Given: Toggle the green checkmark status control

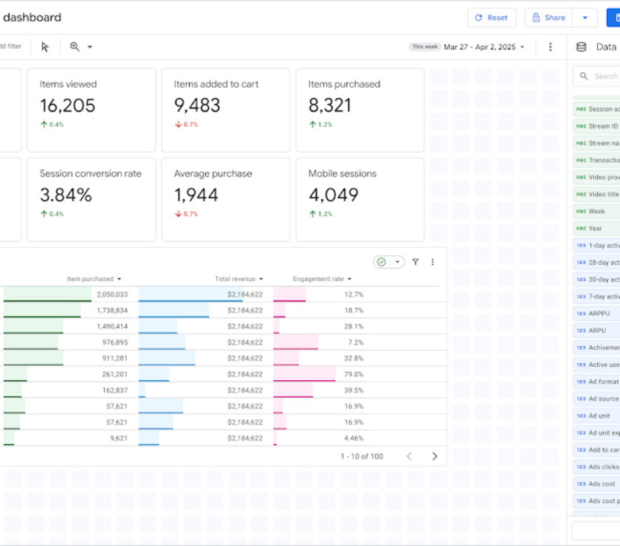Looking at the screenshot, I should [x=382, y=262].
